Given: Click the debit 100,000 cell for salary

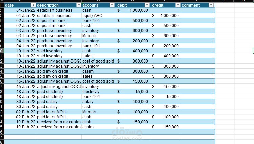Looking at the screenshot, I should 132,102.
